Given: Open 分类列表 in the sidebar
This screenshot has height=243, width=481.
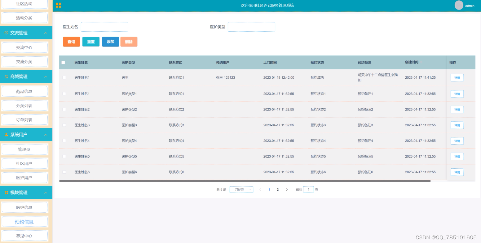Looking at the screenshot, I should coord(25,106).
